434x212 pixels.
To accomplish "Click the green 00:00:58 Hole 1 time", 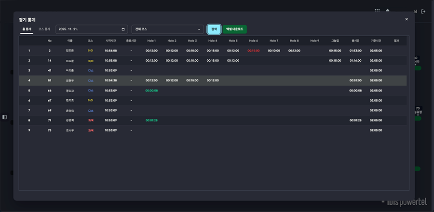I will pyautogui.click(x=151, y=91).
